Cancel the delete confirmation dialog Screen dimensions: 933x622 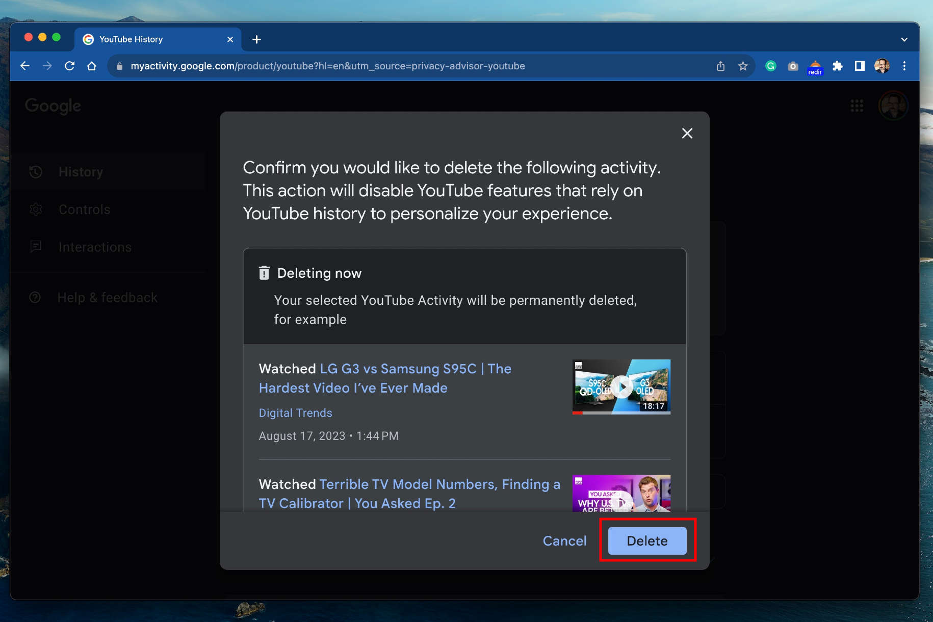[x=564, y=540]
